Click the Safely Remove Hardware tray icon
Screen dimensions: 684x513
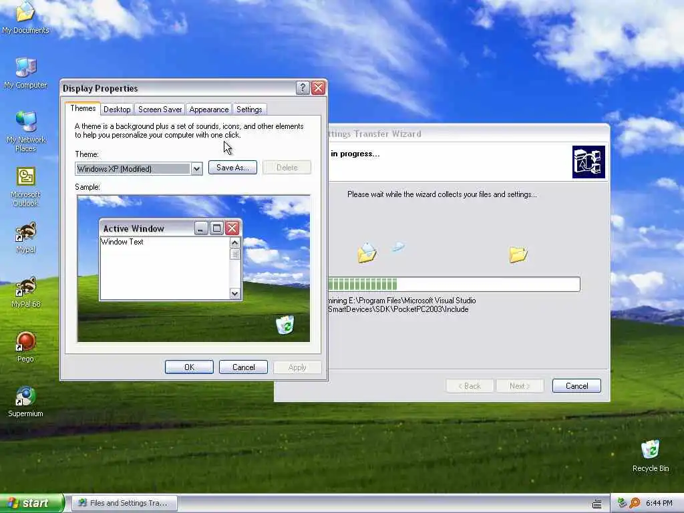(622, 503)
